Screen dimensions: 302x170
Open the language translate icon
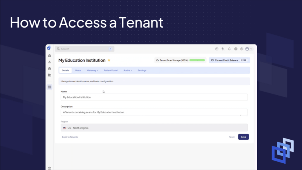coord(223,49)
